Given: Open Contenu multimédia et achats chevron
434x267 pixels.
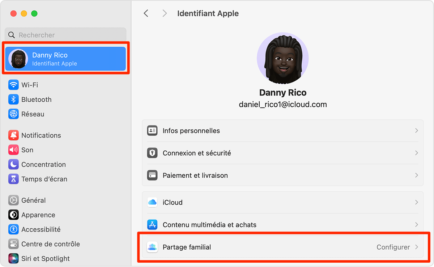Looking at the screenshot, I should pyautogui.click(x=417, y=225).
